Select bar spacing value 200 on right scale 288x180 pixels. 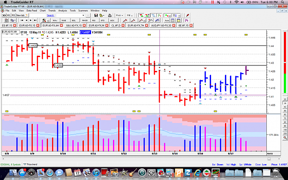pos(285,134)
